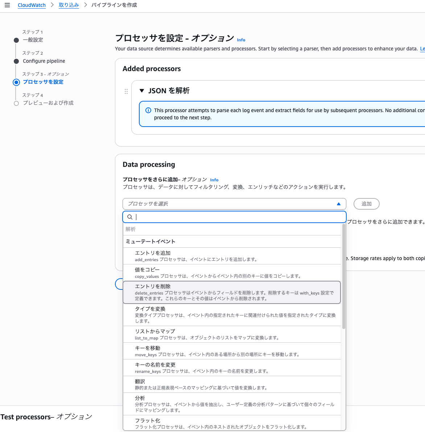Select エントリを追加 from the processor list
Viewport: 425px width, 432px height.
(232, 255)
